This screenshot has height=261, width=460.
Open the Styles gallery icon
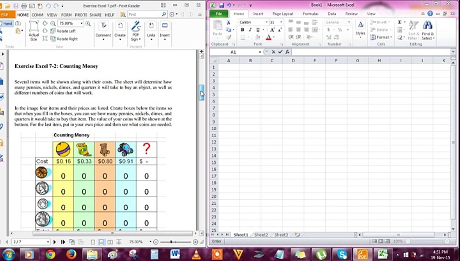360,29
